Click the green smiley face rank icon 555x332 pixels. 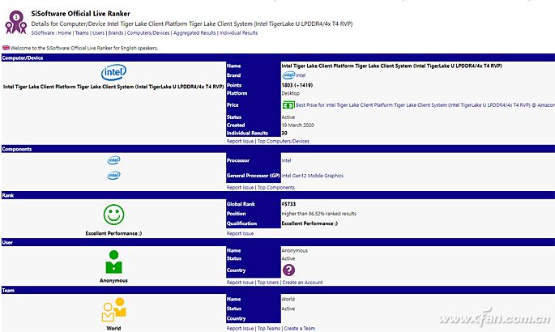point(113,215)
